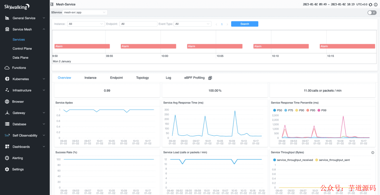The width and height of the screenshot is (380, 195).
Task: Click the Skywalking logo
Action: (x=17, y=7)
